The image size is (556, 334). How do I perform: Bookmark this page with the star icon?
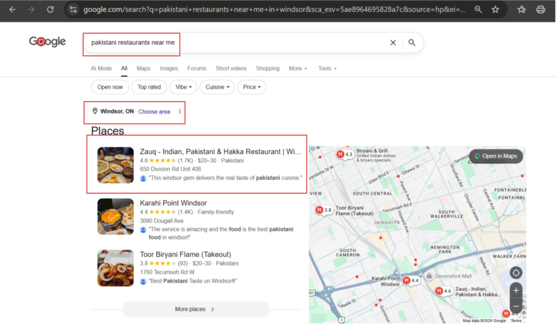(x=495, y=10)
